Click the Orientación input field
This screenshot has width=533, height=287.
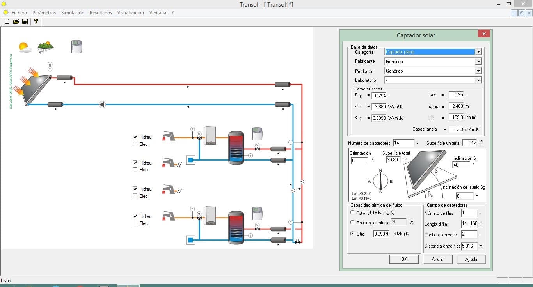pyautogui.click(x=359, y=160)
